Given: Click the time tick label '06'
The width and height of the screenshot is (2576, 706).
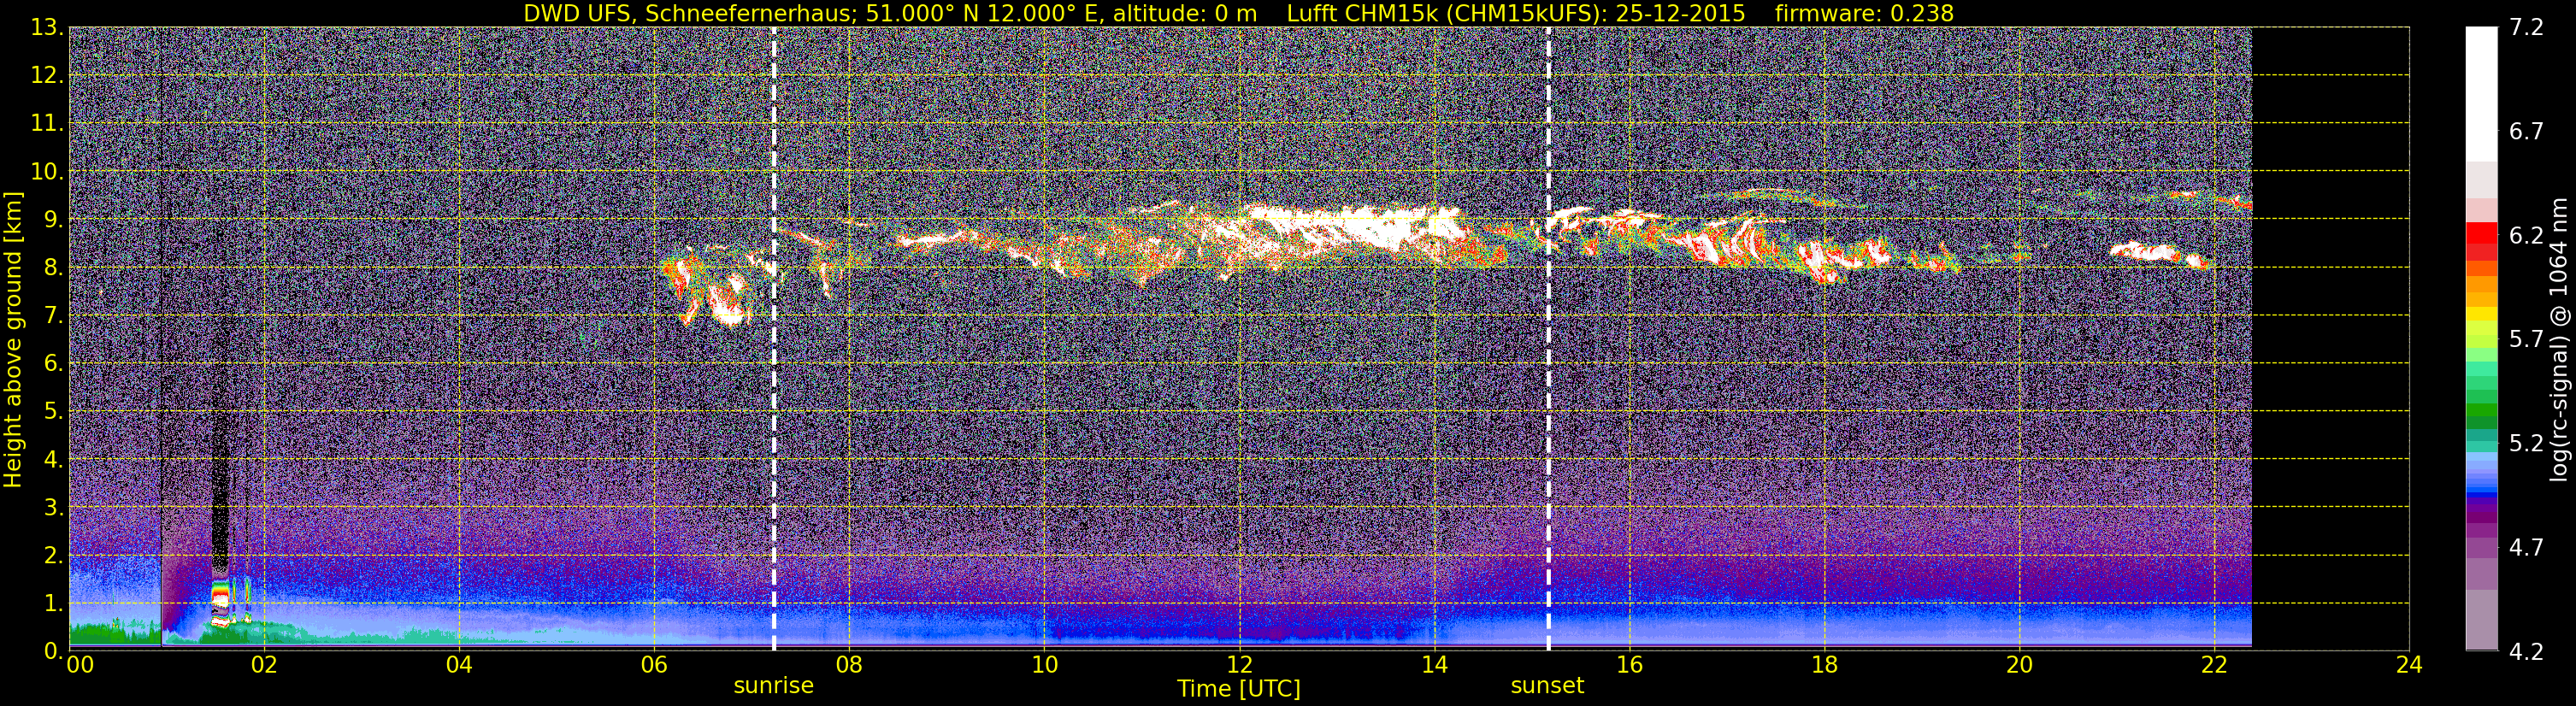Looking at the screenshot, I should click(x=654, y=665).
